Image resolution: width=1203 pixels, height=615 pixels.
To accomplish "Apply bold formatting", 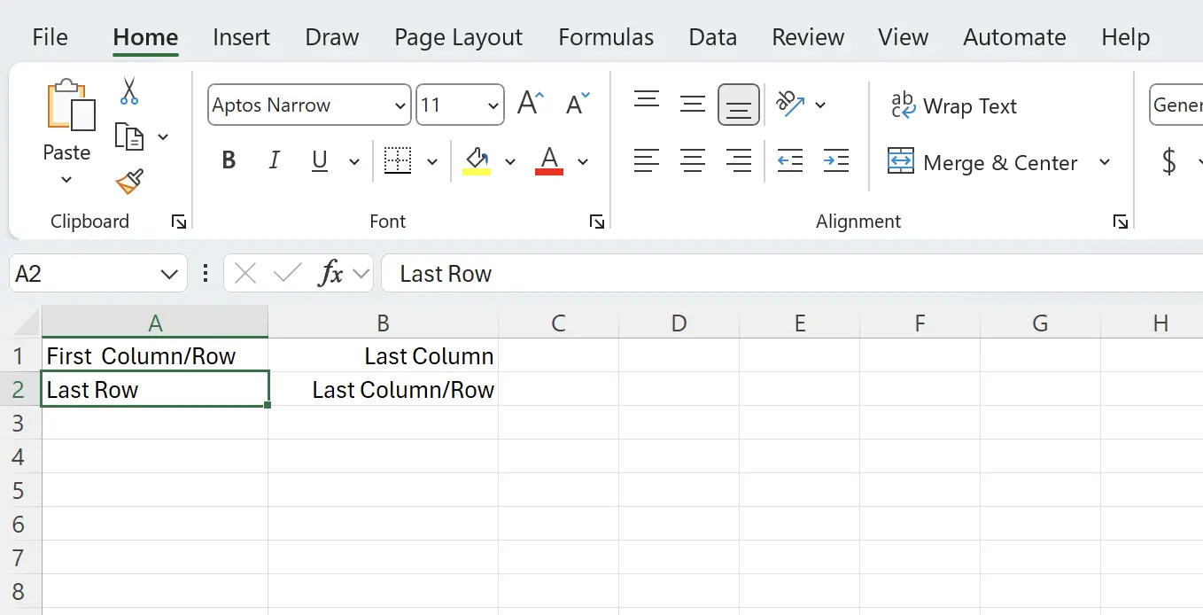I will click(x=229, y=160).
